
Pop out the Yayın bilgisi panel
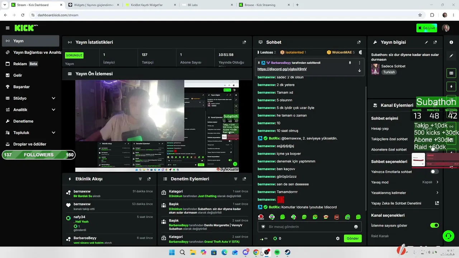tap(435, 42)
